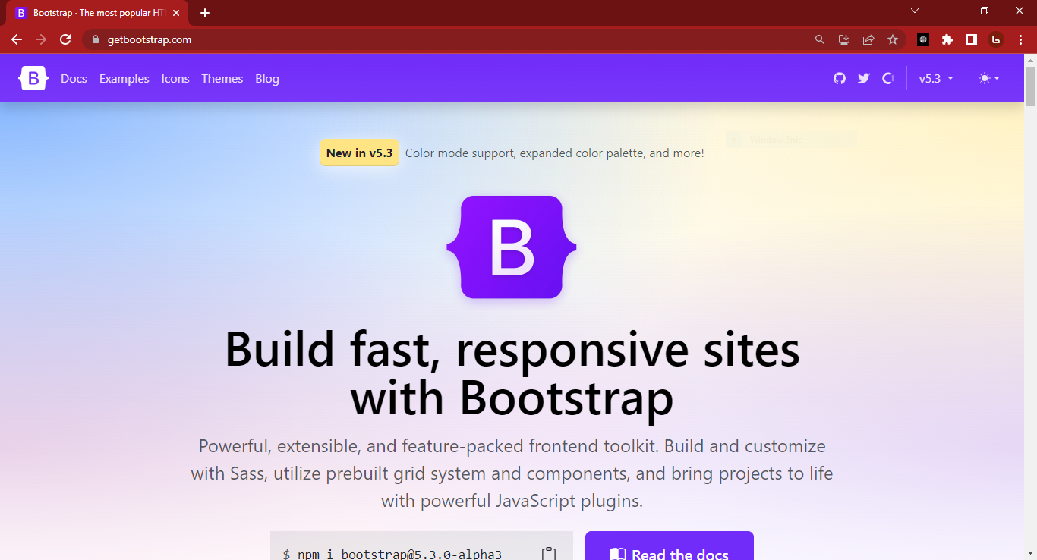1037x560 pixels.
Task: Open a new browser tab with plus
Action: [x=205, y=13]
